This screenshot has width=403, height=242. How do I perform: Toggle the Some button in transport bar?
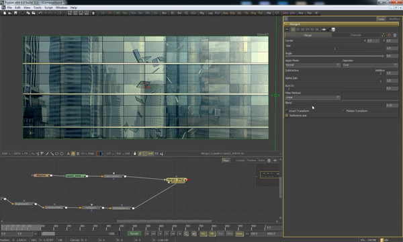239,233
